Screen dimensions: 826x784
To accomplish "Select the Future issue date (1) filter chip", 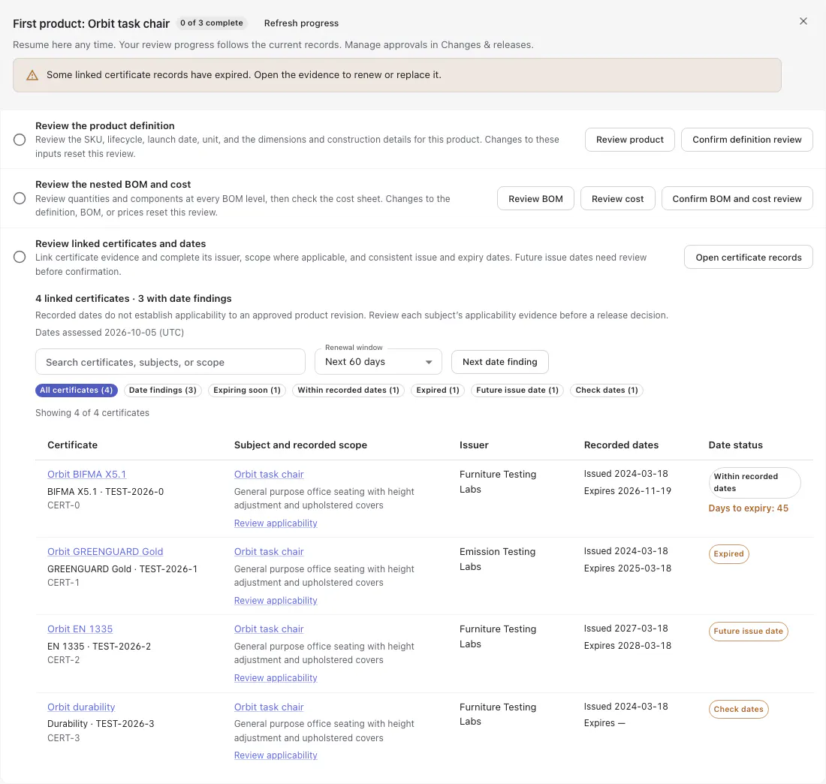I will point(517,390).
